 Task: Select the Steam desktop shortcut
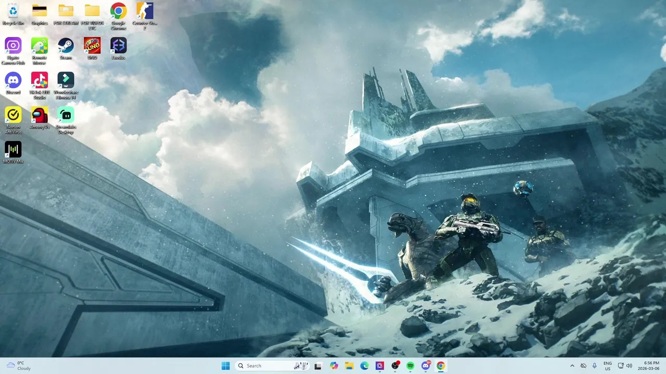pos(66,48)
